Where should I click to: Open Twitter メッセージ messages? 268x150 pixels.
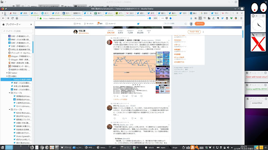[111, 24]
